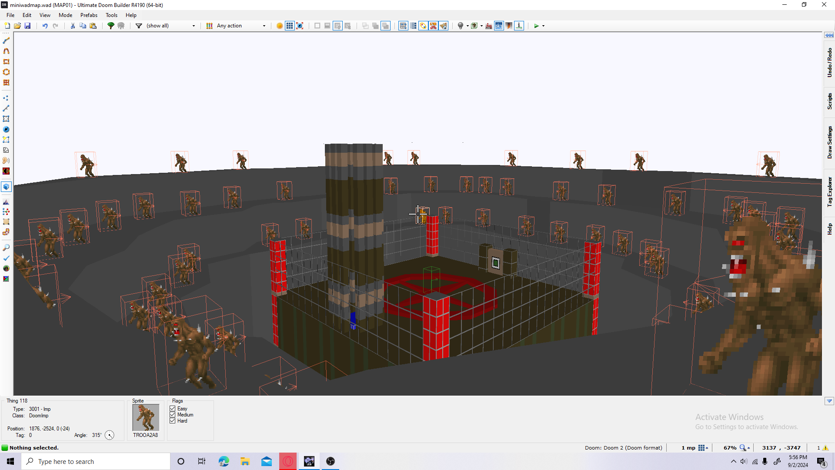The height and width of the screenshot is (470, 835).
Task: Open grid size '1 mp' dropdown
Action: tap(694, 448)
